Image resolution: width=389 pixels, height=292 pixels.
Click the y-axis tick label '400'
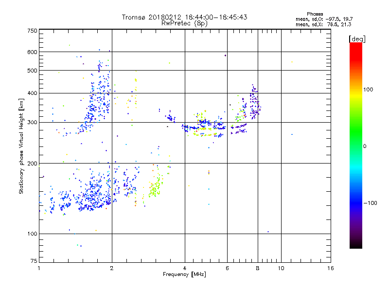33,93
